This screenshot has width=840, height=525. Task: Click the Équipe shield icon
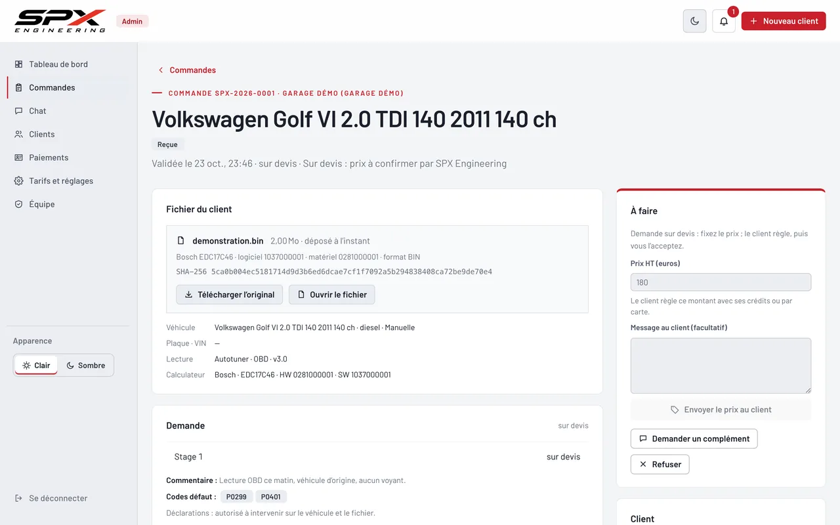coord(18,204)
